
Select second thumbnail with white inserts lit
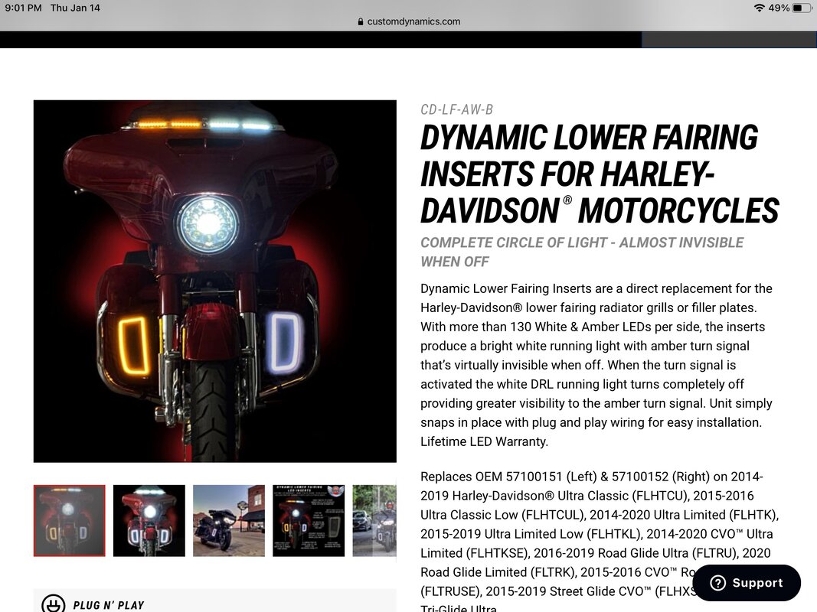pyautogui.click(x=149, y=520)
